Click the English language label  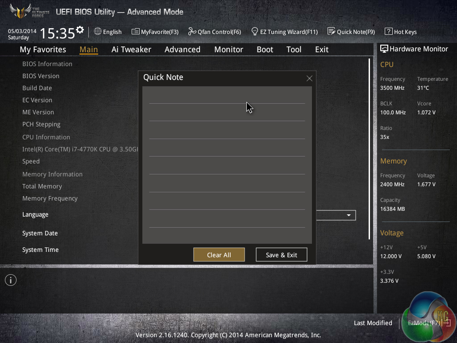112,32
